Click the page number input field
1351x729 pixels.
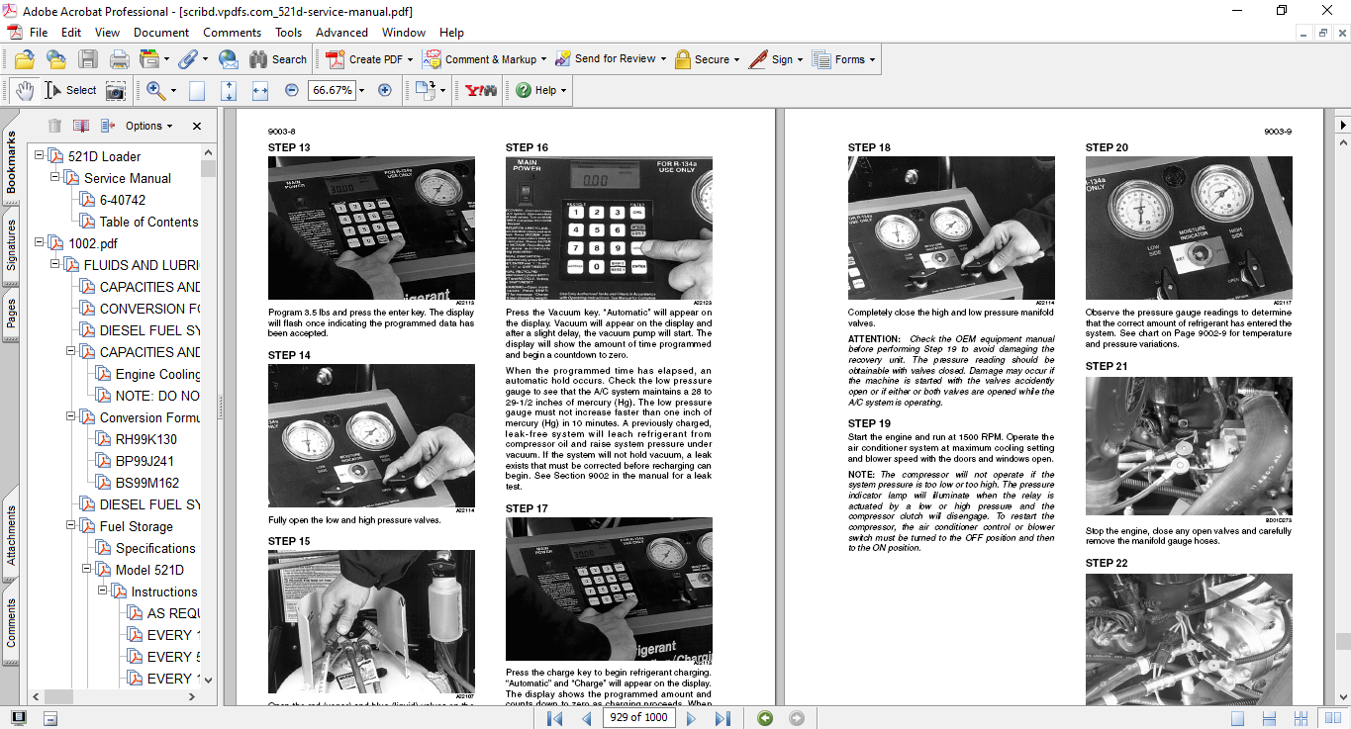[x=638, y=718]
